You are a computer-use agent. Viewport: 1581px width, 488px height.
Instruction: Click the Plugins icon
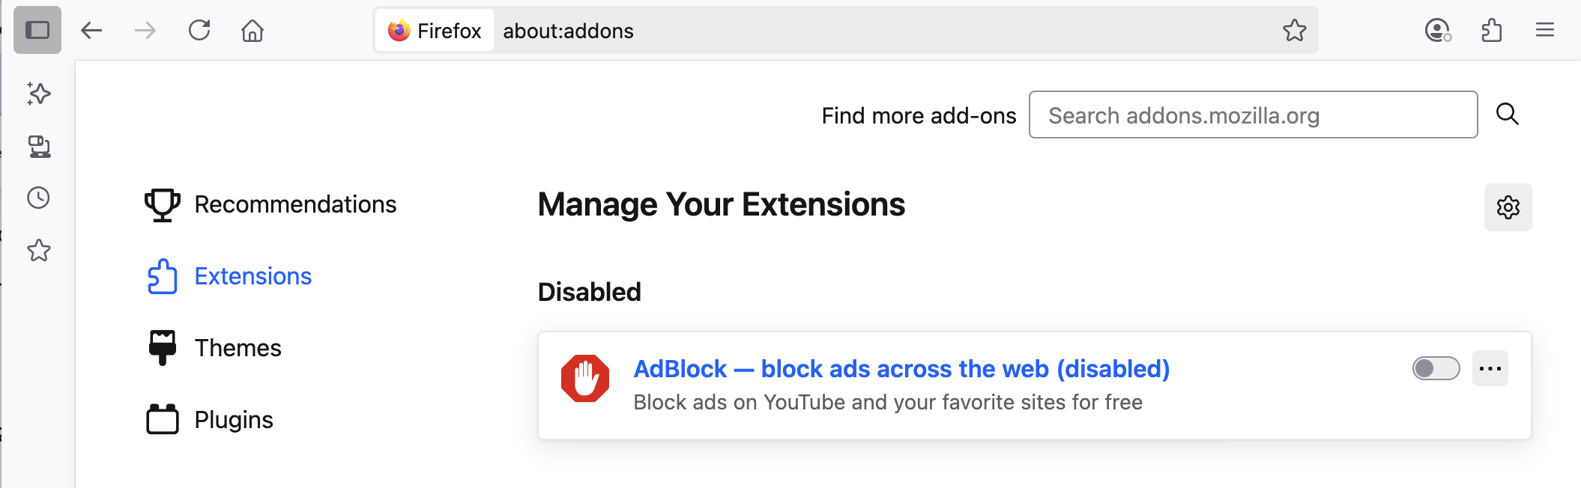coord(162,418)
